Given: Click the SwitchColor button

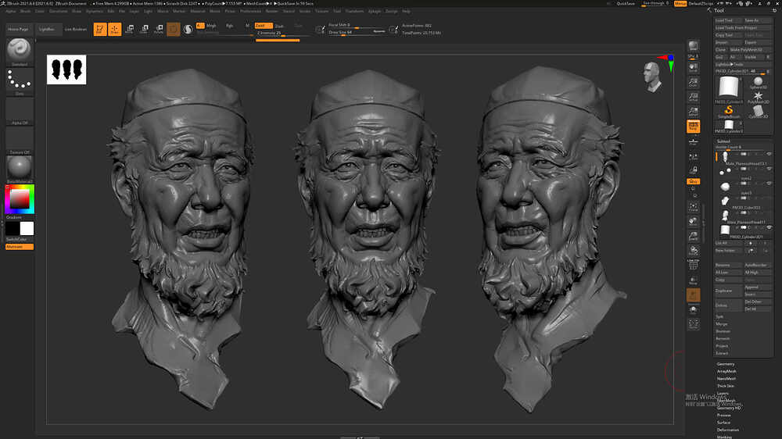Looking at the screenshot, I should coord(20,239).
